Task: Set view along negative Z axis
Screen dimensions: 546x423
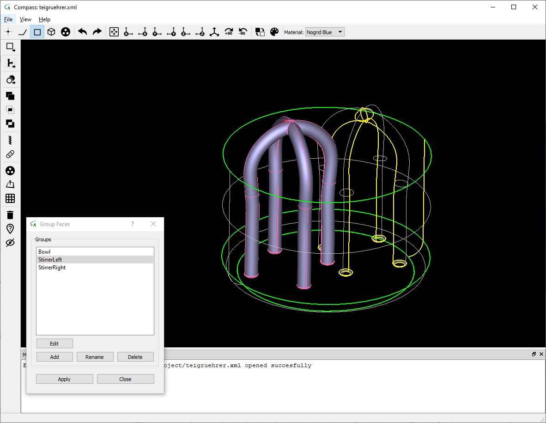Action: click(200, 32)
